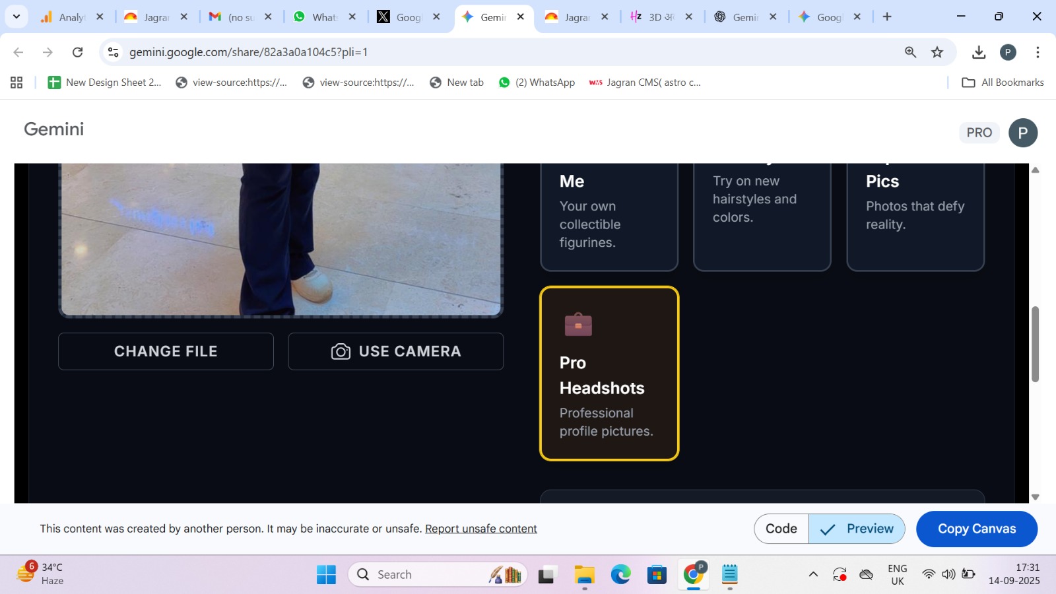Switch from Preview to Code view
The height and width of the screenshot is (594, 1056).
click(781, 528)
